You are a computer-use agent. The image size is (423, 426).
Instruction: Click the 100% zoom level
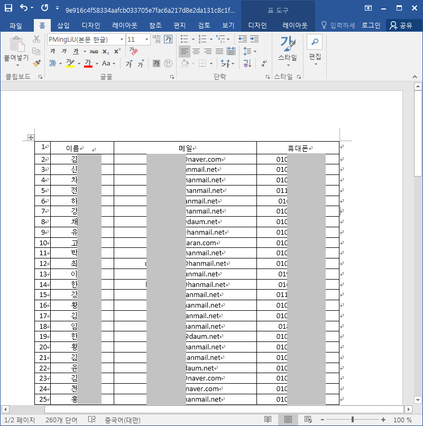tap(402, 420)
